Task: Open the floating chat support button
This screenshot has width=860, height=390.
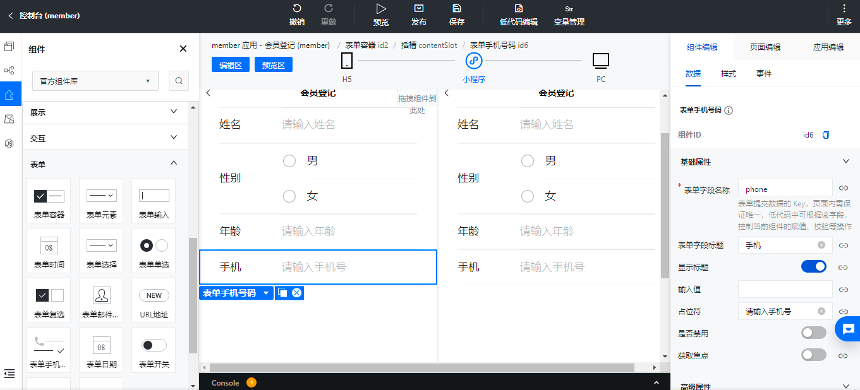Action: (x=848, y=329)
